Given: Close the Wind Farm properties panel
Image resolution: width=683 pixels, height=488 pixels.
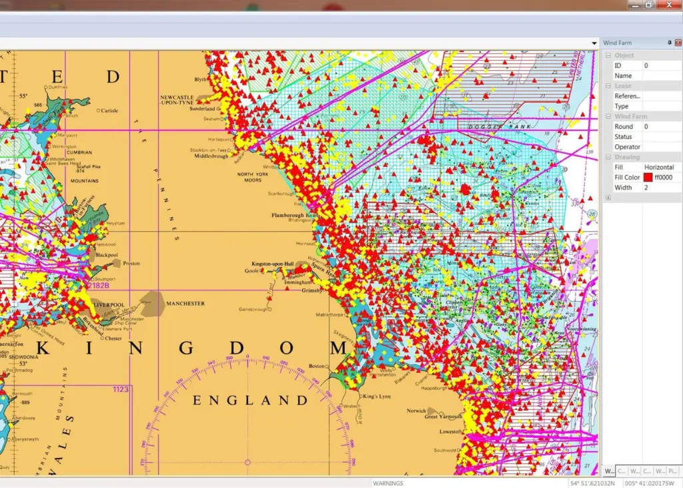Looking at the screenshot, I should tap(678, 43).
